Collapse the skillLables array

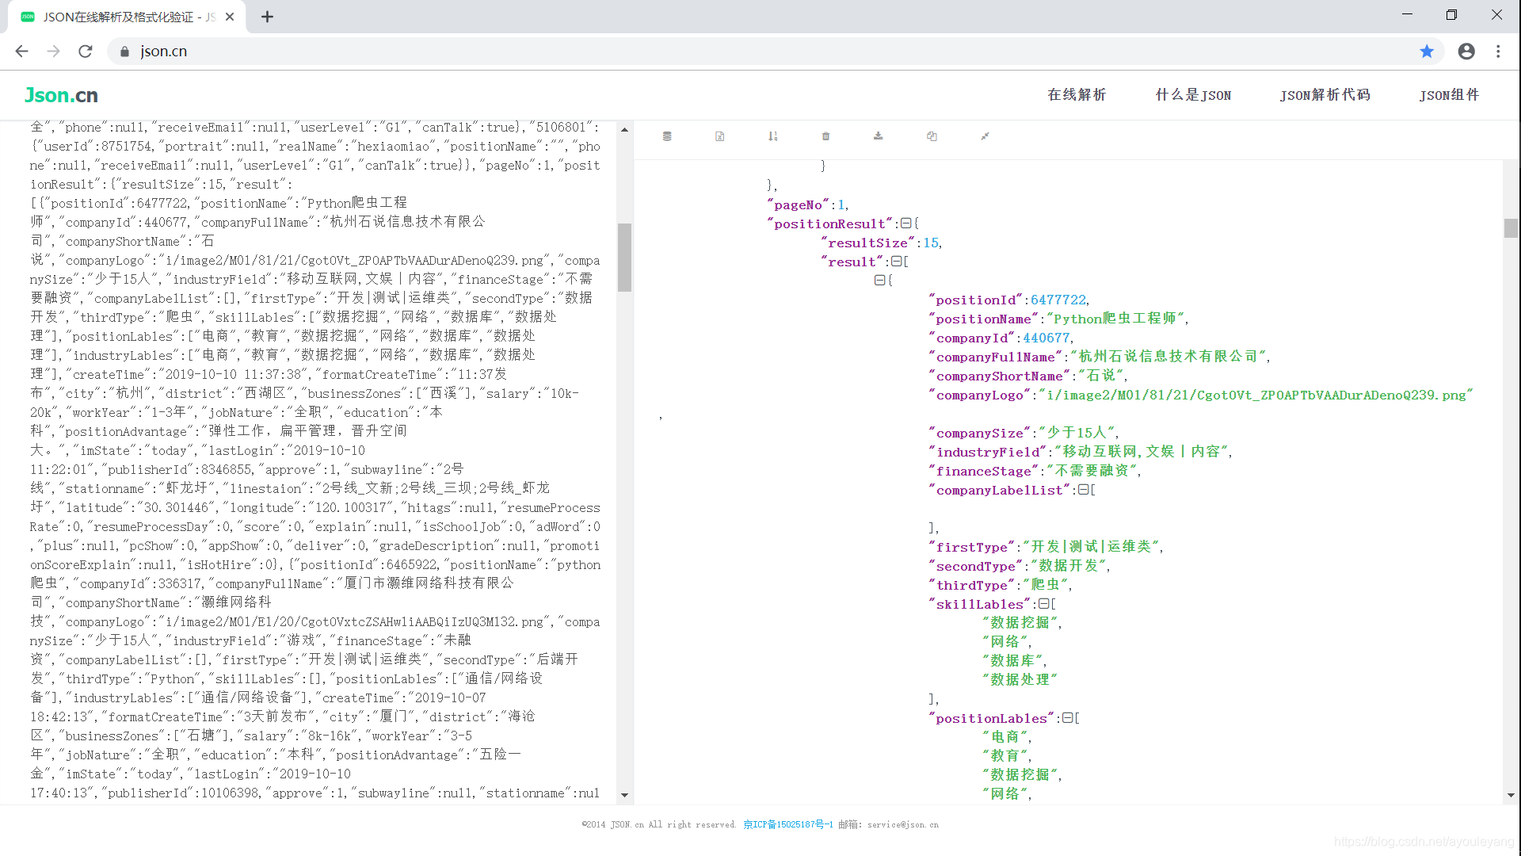coord(1043,604)
